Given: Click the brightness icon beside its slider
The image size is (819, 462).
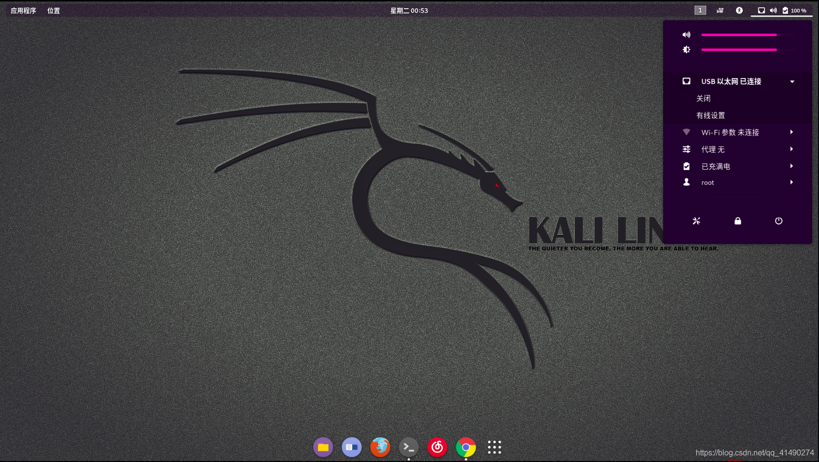Looking at the screenshot, I should pyautogui.click(x=686, y=49).
